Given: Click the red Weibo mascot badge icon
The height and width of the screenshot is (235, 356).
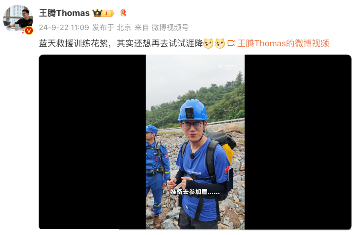Looking at the screenshot, I should tap(123, 13).
